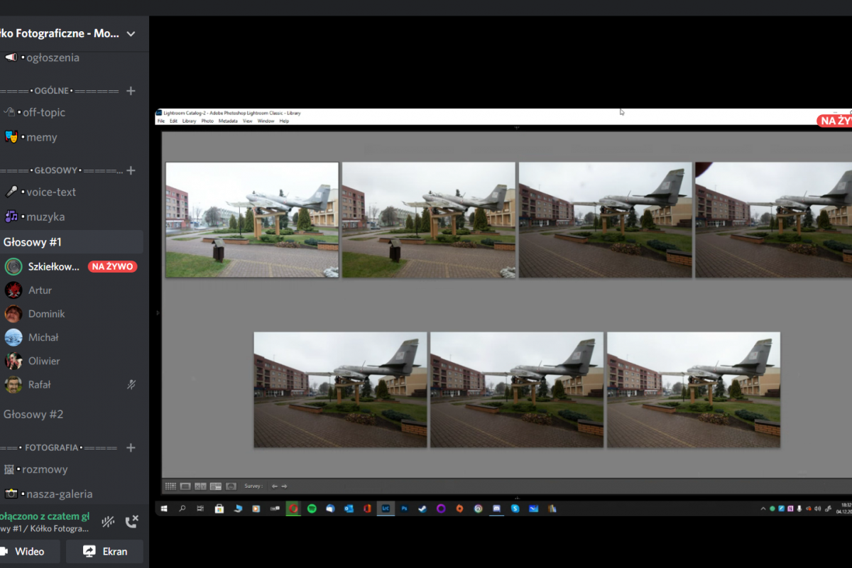Switch Lightroom to Survey view

click(216, 486)
